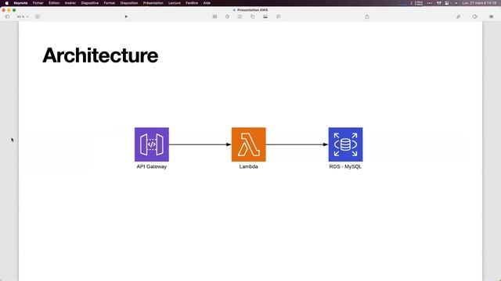Insert a text box via toolbar icon
The width and height of the screenshot is (501, 281).
(240, 16)
